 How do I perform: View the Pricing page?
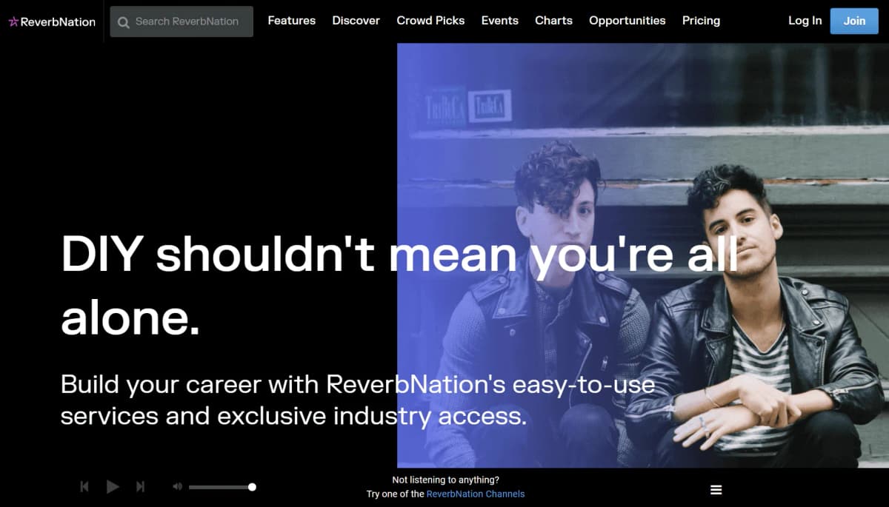(x=702, y=21)
